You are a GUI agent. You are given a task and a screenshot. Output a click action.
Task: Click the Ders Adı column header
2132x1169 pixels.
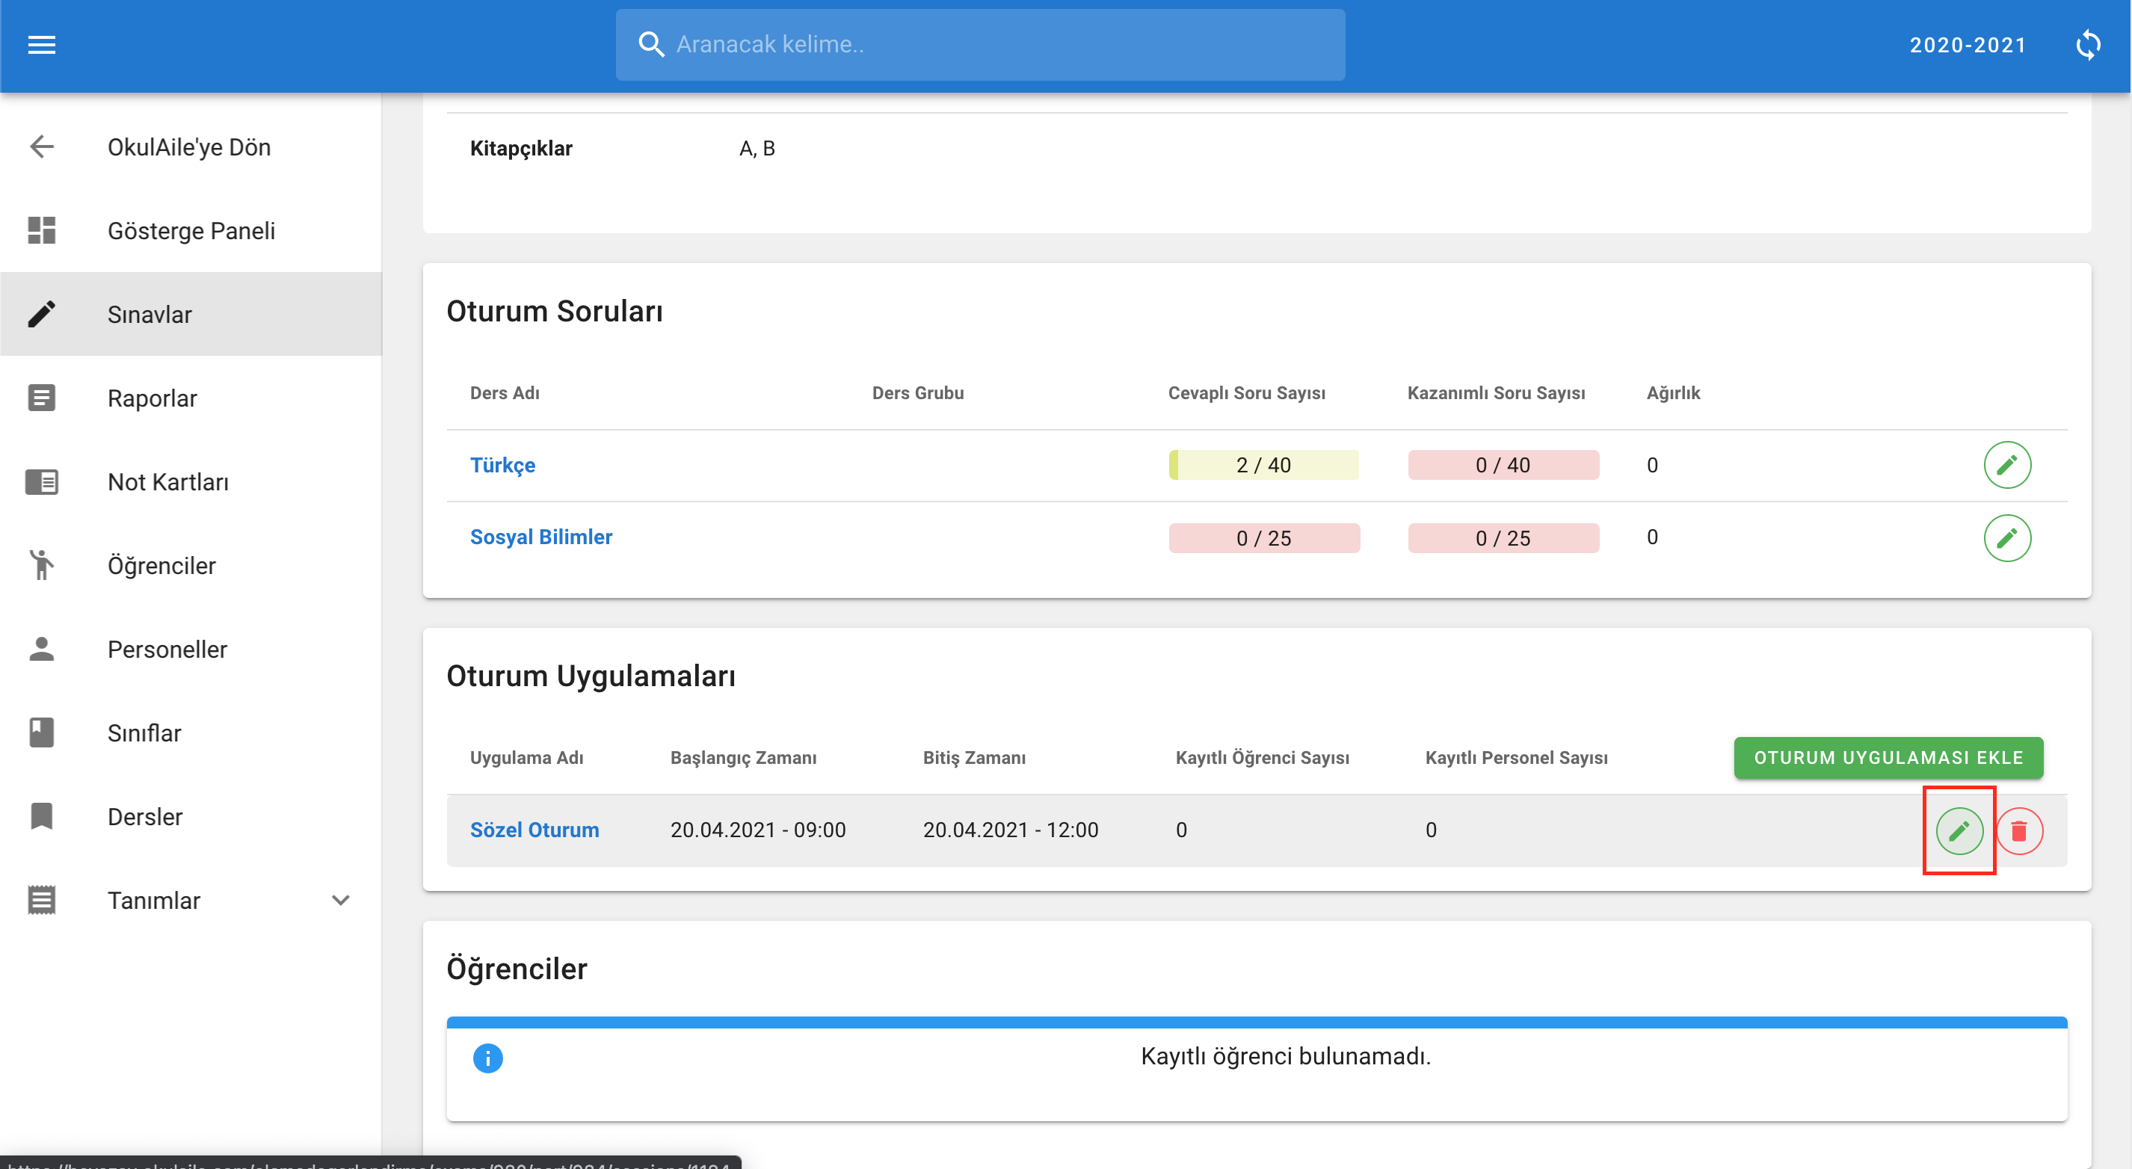[504, 393]
